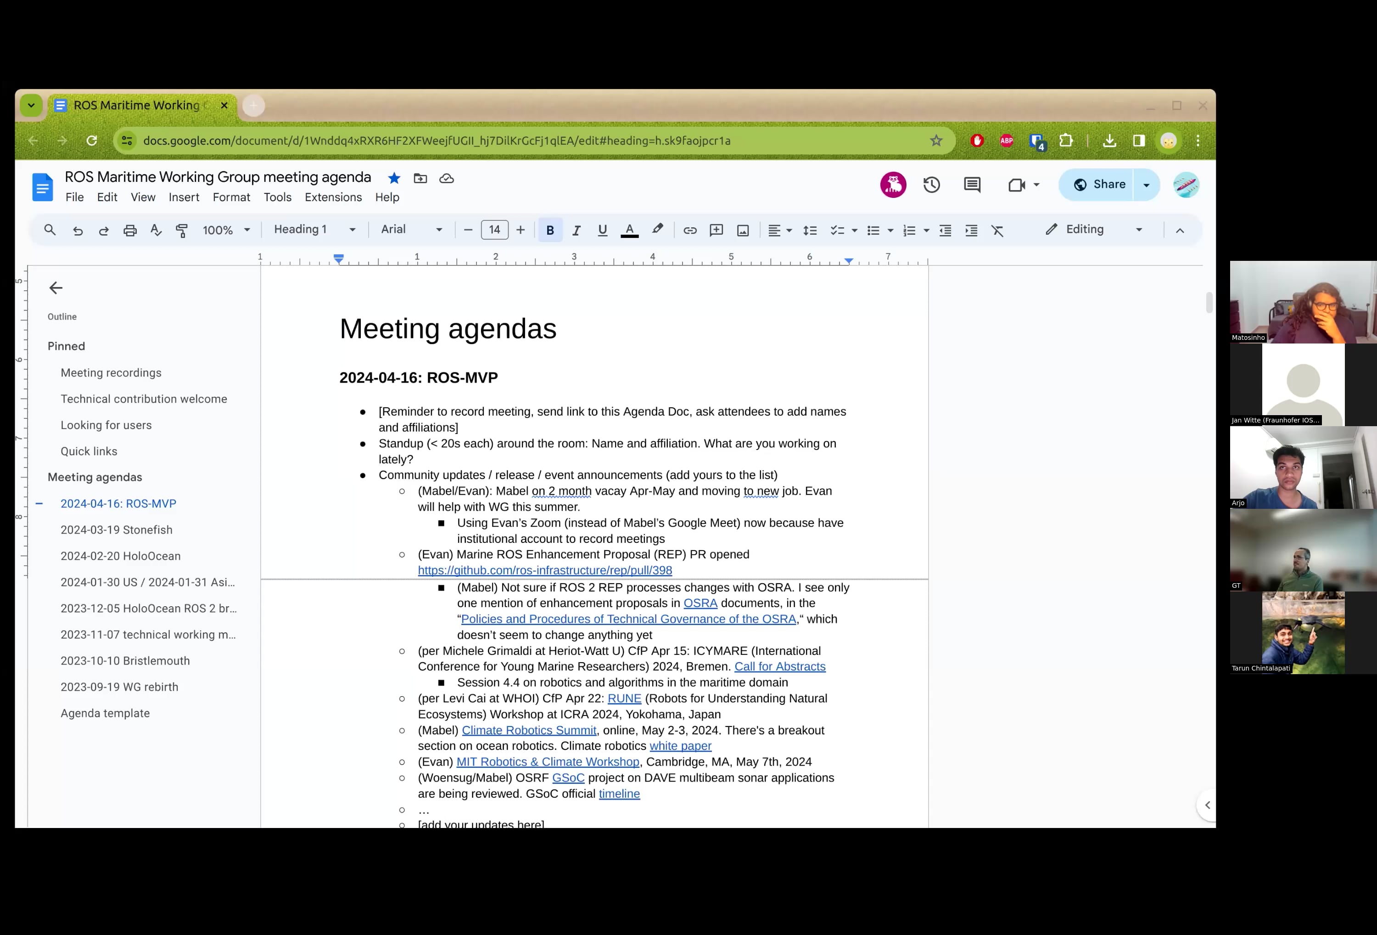Viewport: 1377px width, 935px height.
Task: Open the Heading 1 style dropdown
Action: pos(314,230)
